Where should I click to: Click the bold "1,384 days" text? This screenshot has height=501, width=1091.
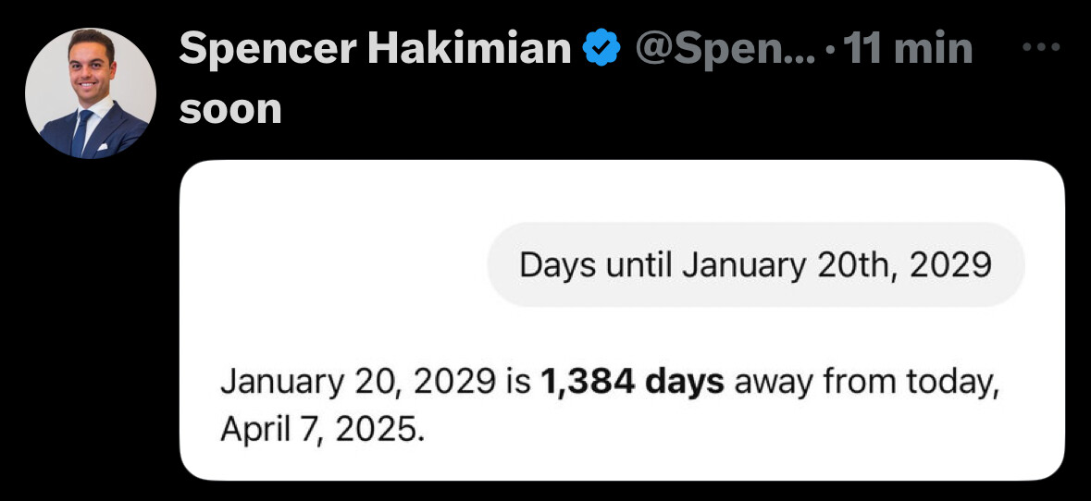tap(632, 384)
